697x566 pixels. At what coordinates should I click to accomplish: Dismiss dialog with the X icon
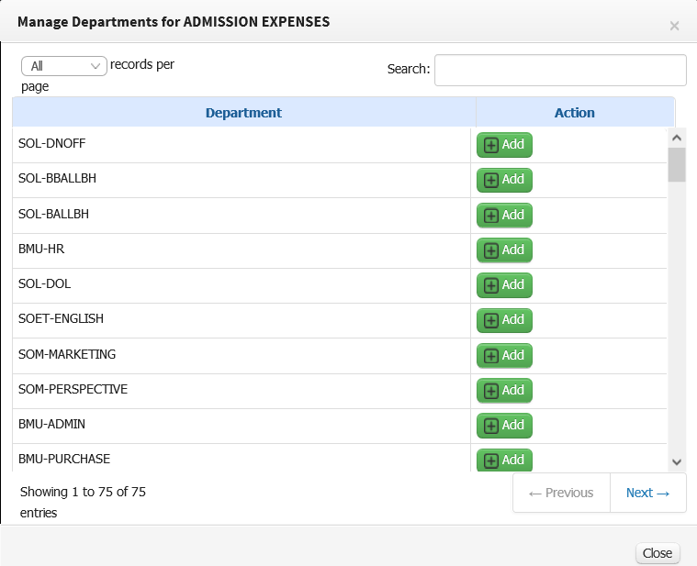tap(674, 27)
